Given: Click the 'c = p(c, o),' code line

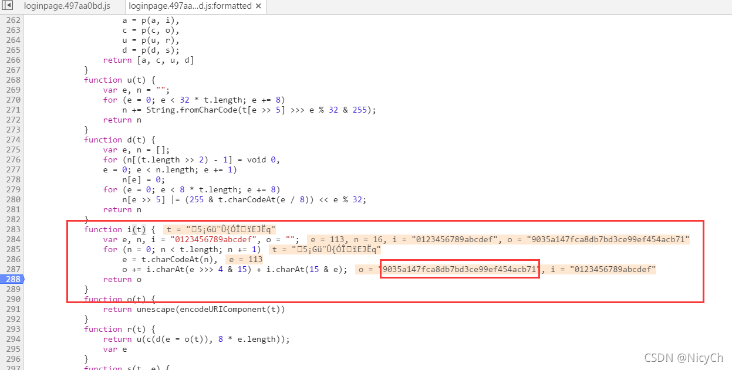Looking at the screenshot, I should [x=151, y=30].
